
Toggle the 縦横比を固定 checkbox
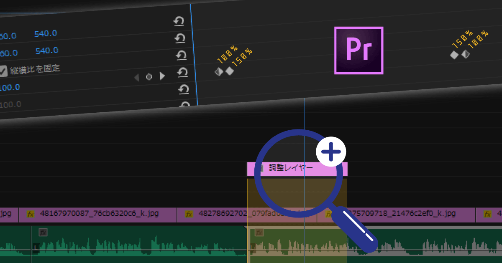[x=3, y=71]
